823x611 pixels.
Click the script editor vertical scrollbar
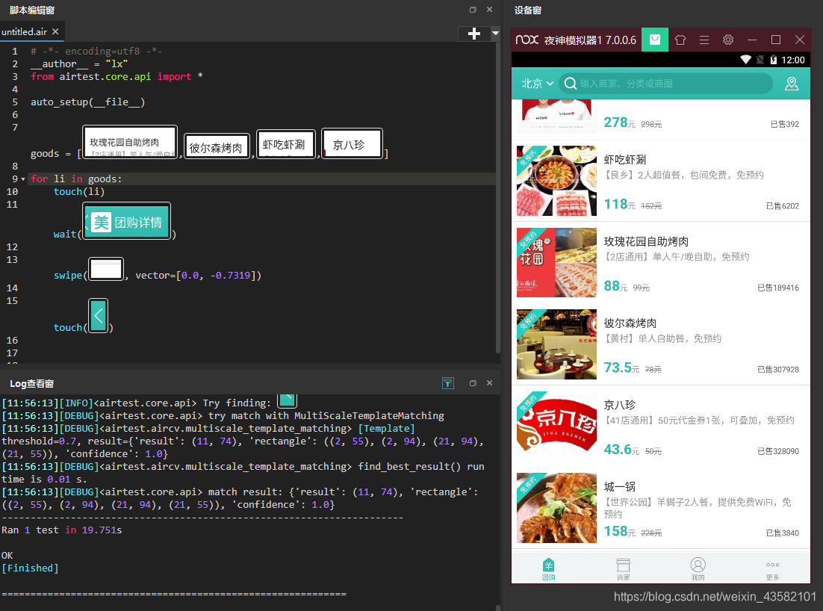497,197
